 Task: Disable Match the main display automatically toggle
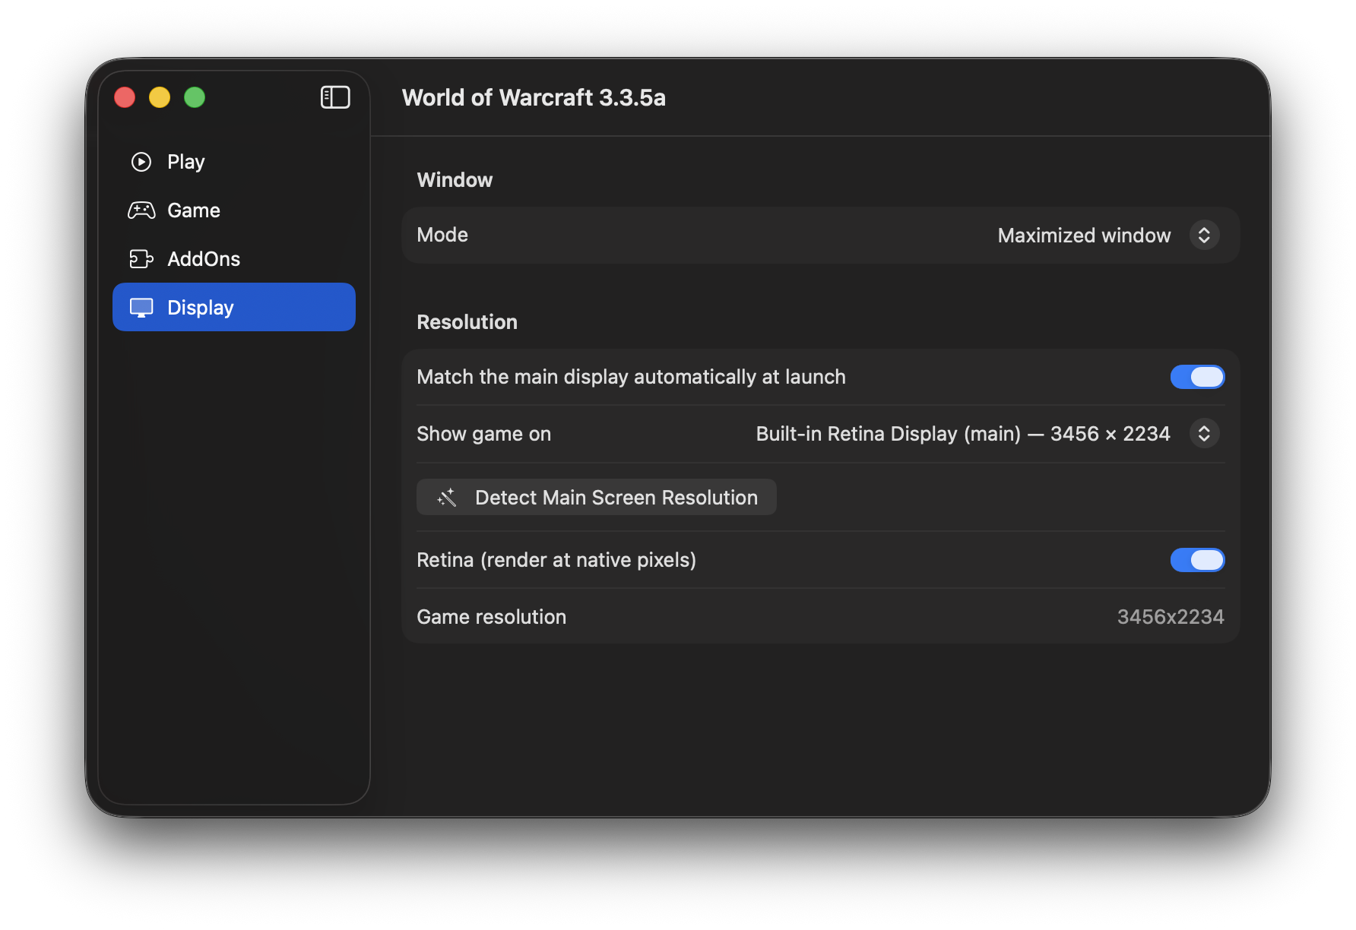[x=1197, y=377]
